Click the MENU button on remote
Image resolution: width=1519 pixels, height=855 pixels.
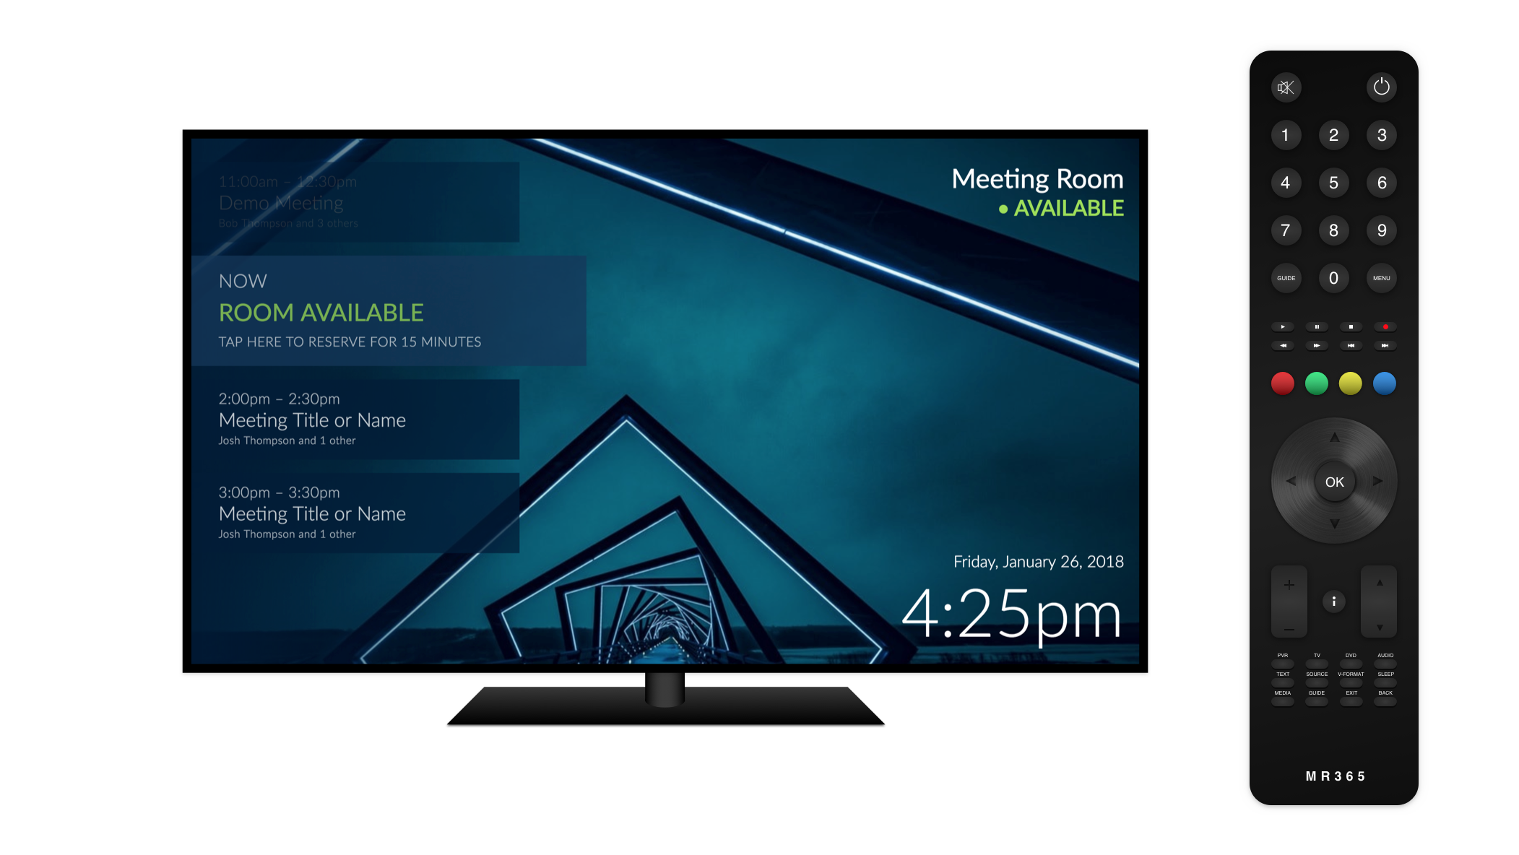pos(1379,277)
